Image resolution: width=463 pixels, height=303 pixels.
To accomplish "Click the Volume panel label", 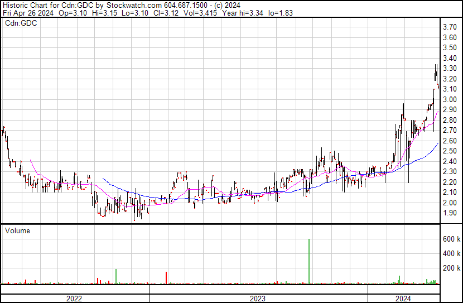I will point(17,230).
